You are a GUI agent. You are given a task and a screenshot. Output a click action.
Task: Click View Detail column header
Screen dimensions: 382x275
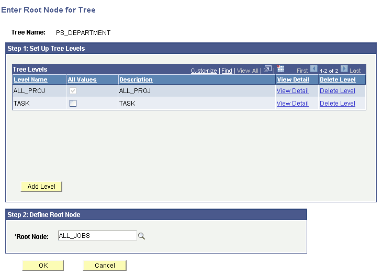pos(293,79)
